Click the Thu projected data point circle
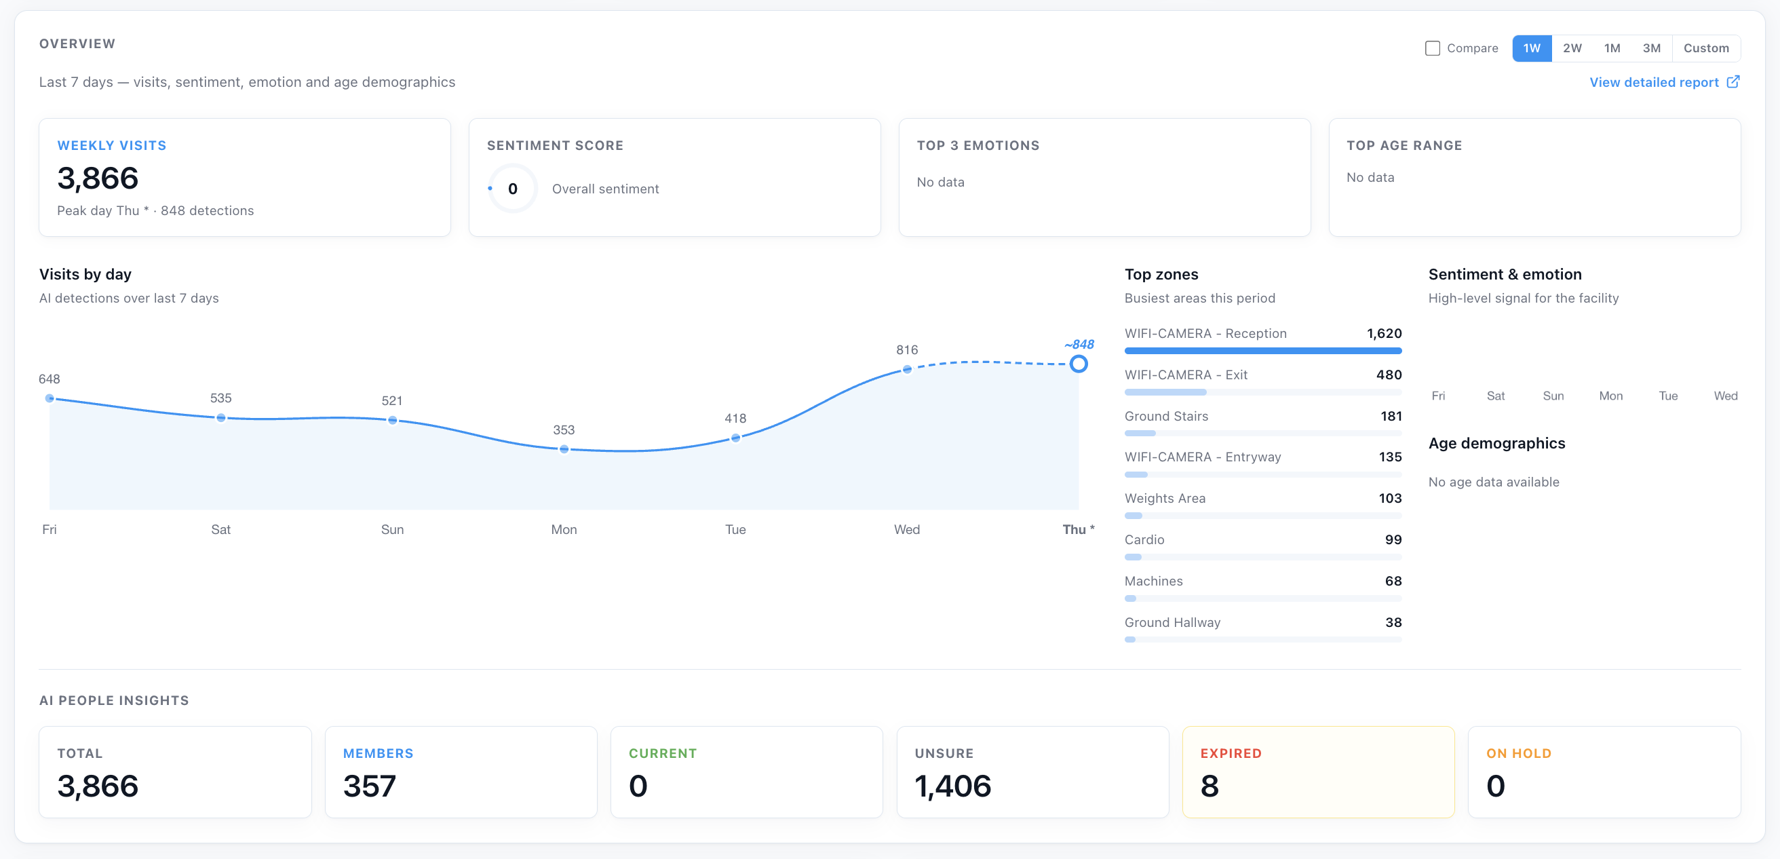Image resolution: width=1780 pixels, height=859 pixels. (x=1078, y=364)
